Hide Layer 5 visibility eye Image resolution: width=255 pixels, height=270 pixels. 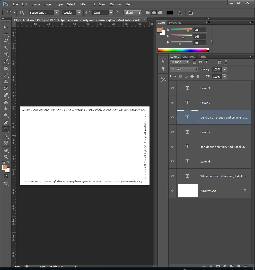[172, 132]
